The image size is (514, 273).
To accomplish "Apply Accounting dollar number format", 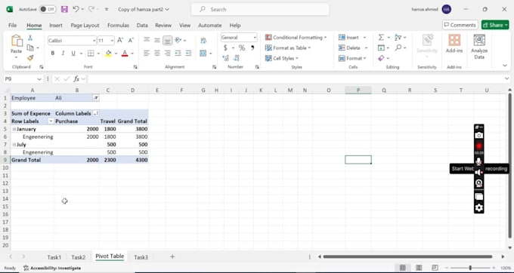I will [x=225, y=48].
